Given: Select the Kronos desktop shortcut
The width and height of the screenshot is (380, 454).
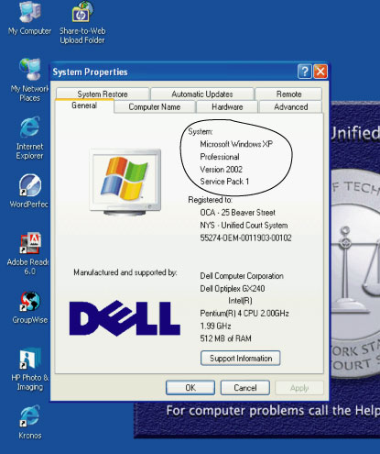Looking at the screenshot, I should [x=30, y=422].
